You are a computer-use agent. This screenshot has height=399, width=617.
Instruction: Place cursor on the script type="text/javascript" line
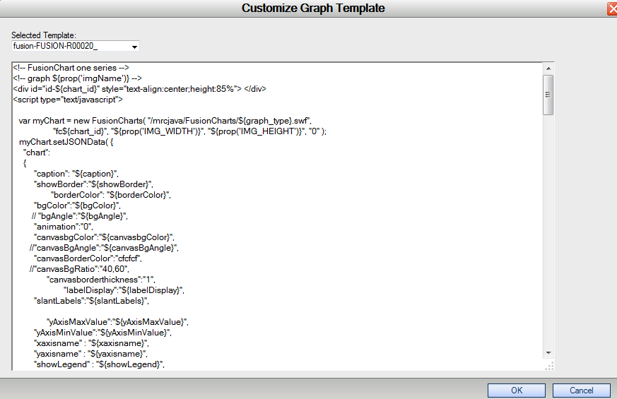68,100
